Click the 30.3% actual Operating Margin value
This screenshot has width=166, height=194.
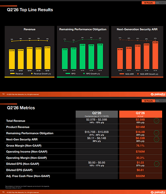pos(140,158)
